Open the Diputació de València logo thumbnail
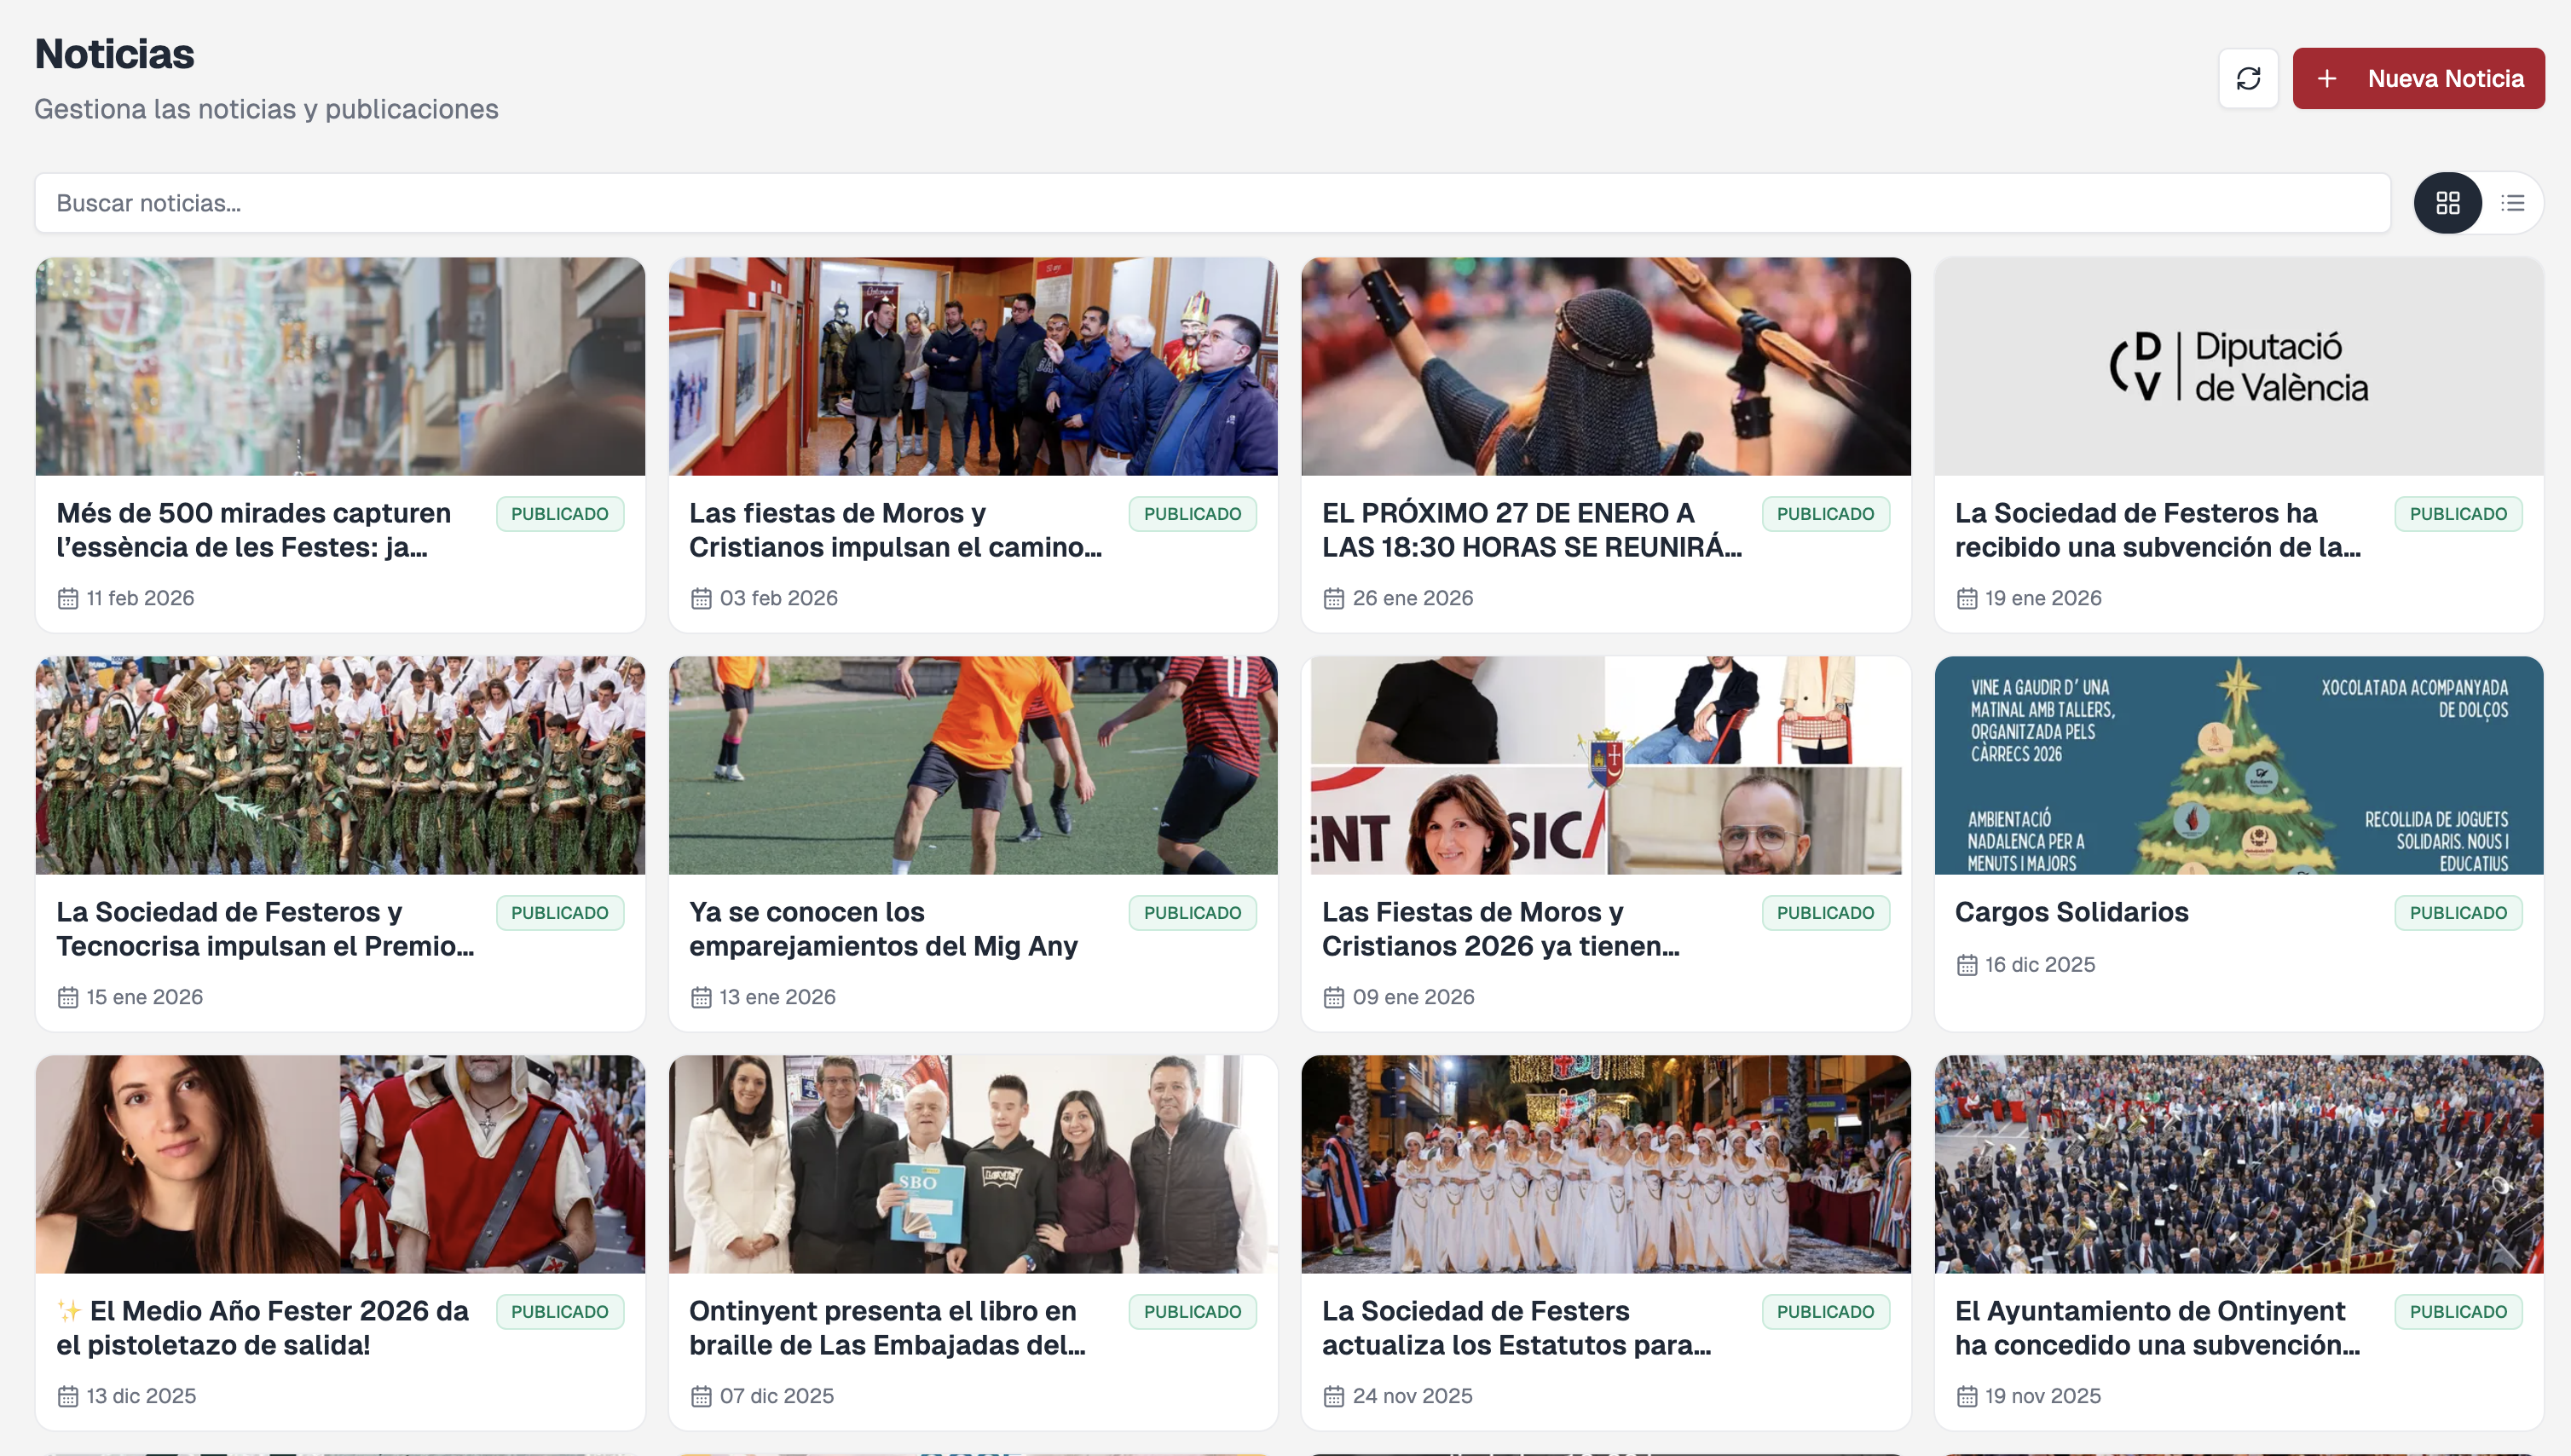This screenshot has width=2571, height=1456. 2239,366
